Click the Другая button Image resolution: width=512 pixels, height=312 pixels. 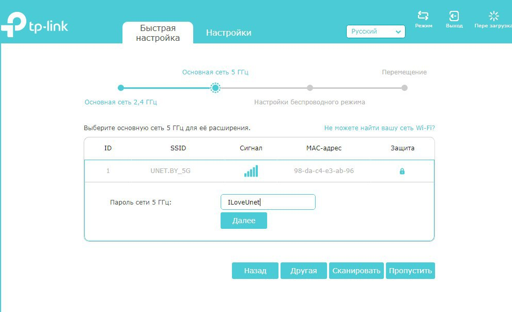(304, 271)
